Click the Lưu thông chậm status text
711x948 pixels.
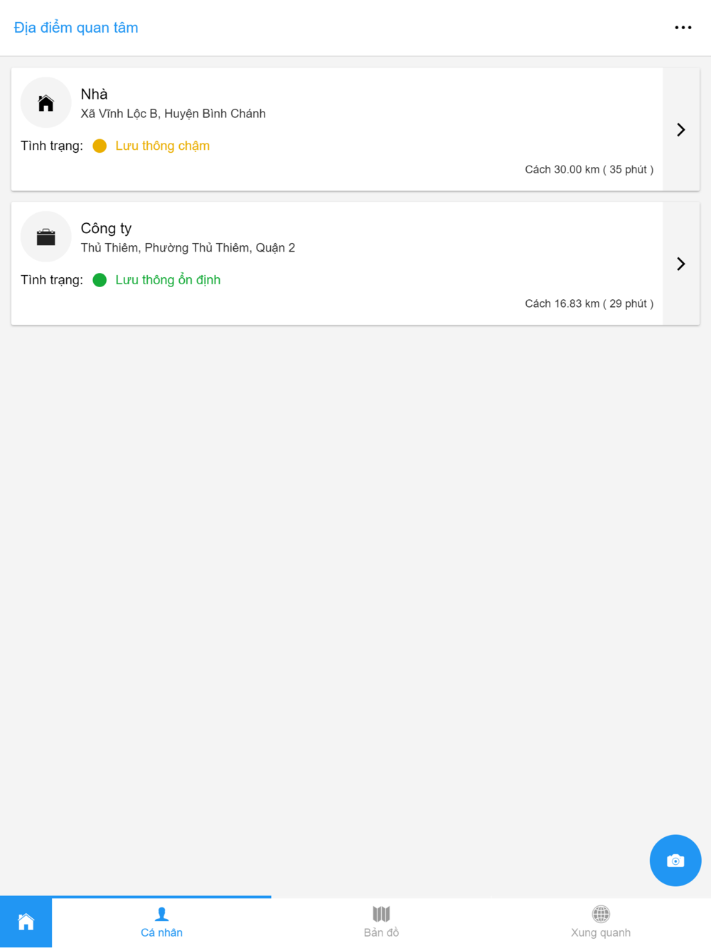[162, 146]
